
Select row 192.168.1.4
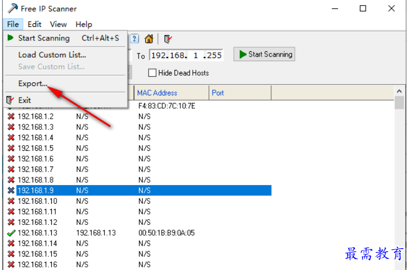pyautogui.click(x=139, y=138)
